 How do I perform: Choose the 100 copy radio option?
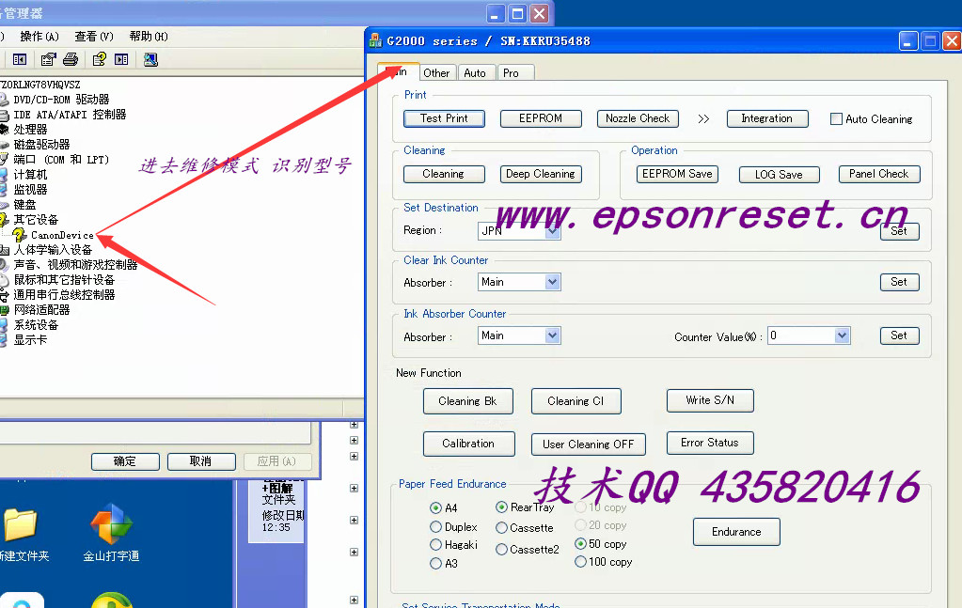pyautogui.click(x=580, y=562)
